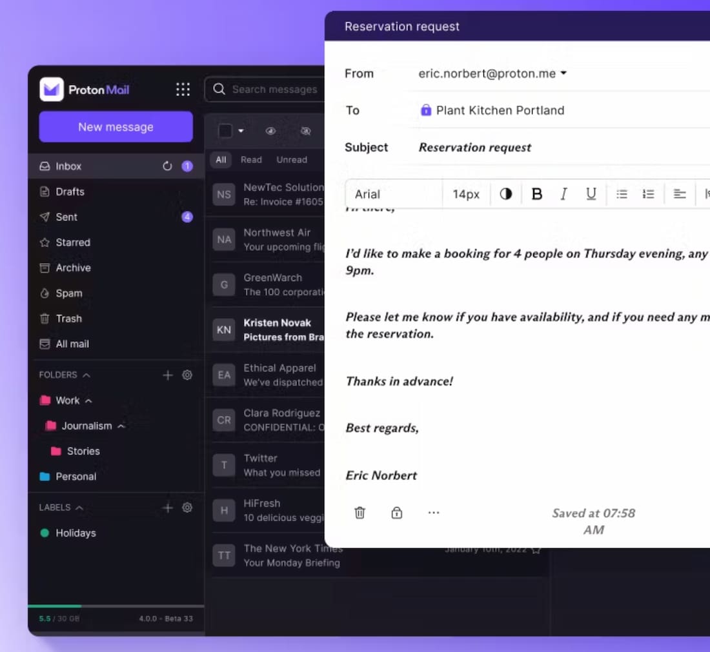Delete the draft with trash icon
This screenshot has width=710, height=652.
(x=360, y=513)
